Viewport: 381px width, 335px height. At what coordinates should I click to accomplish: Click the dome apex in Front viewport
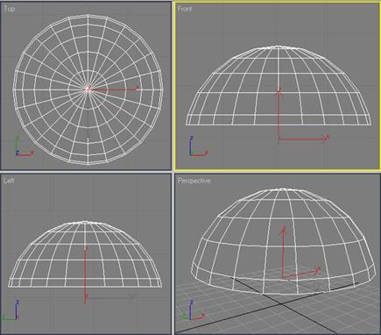[279, 46]
